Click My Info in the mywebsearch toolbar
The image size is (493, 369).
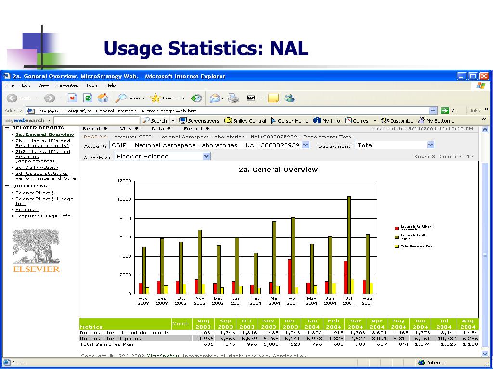coord(327,121)
